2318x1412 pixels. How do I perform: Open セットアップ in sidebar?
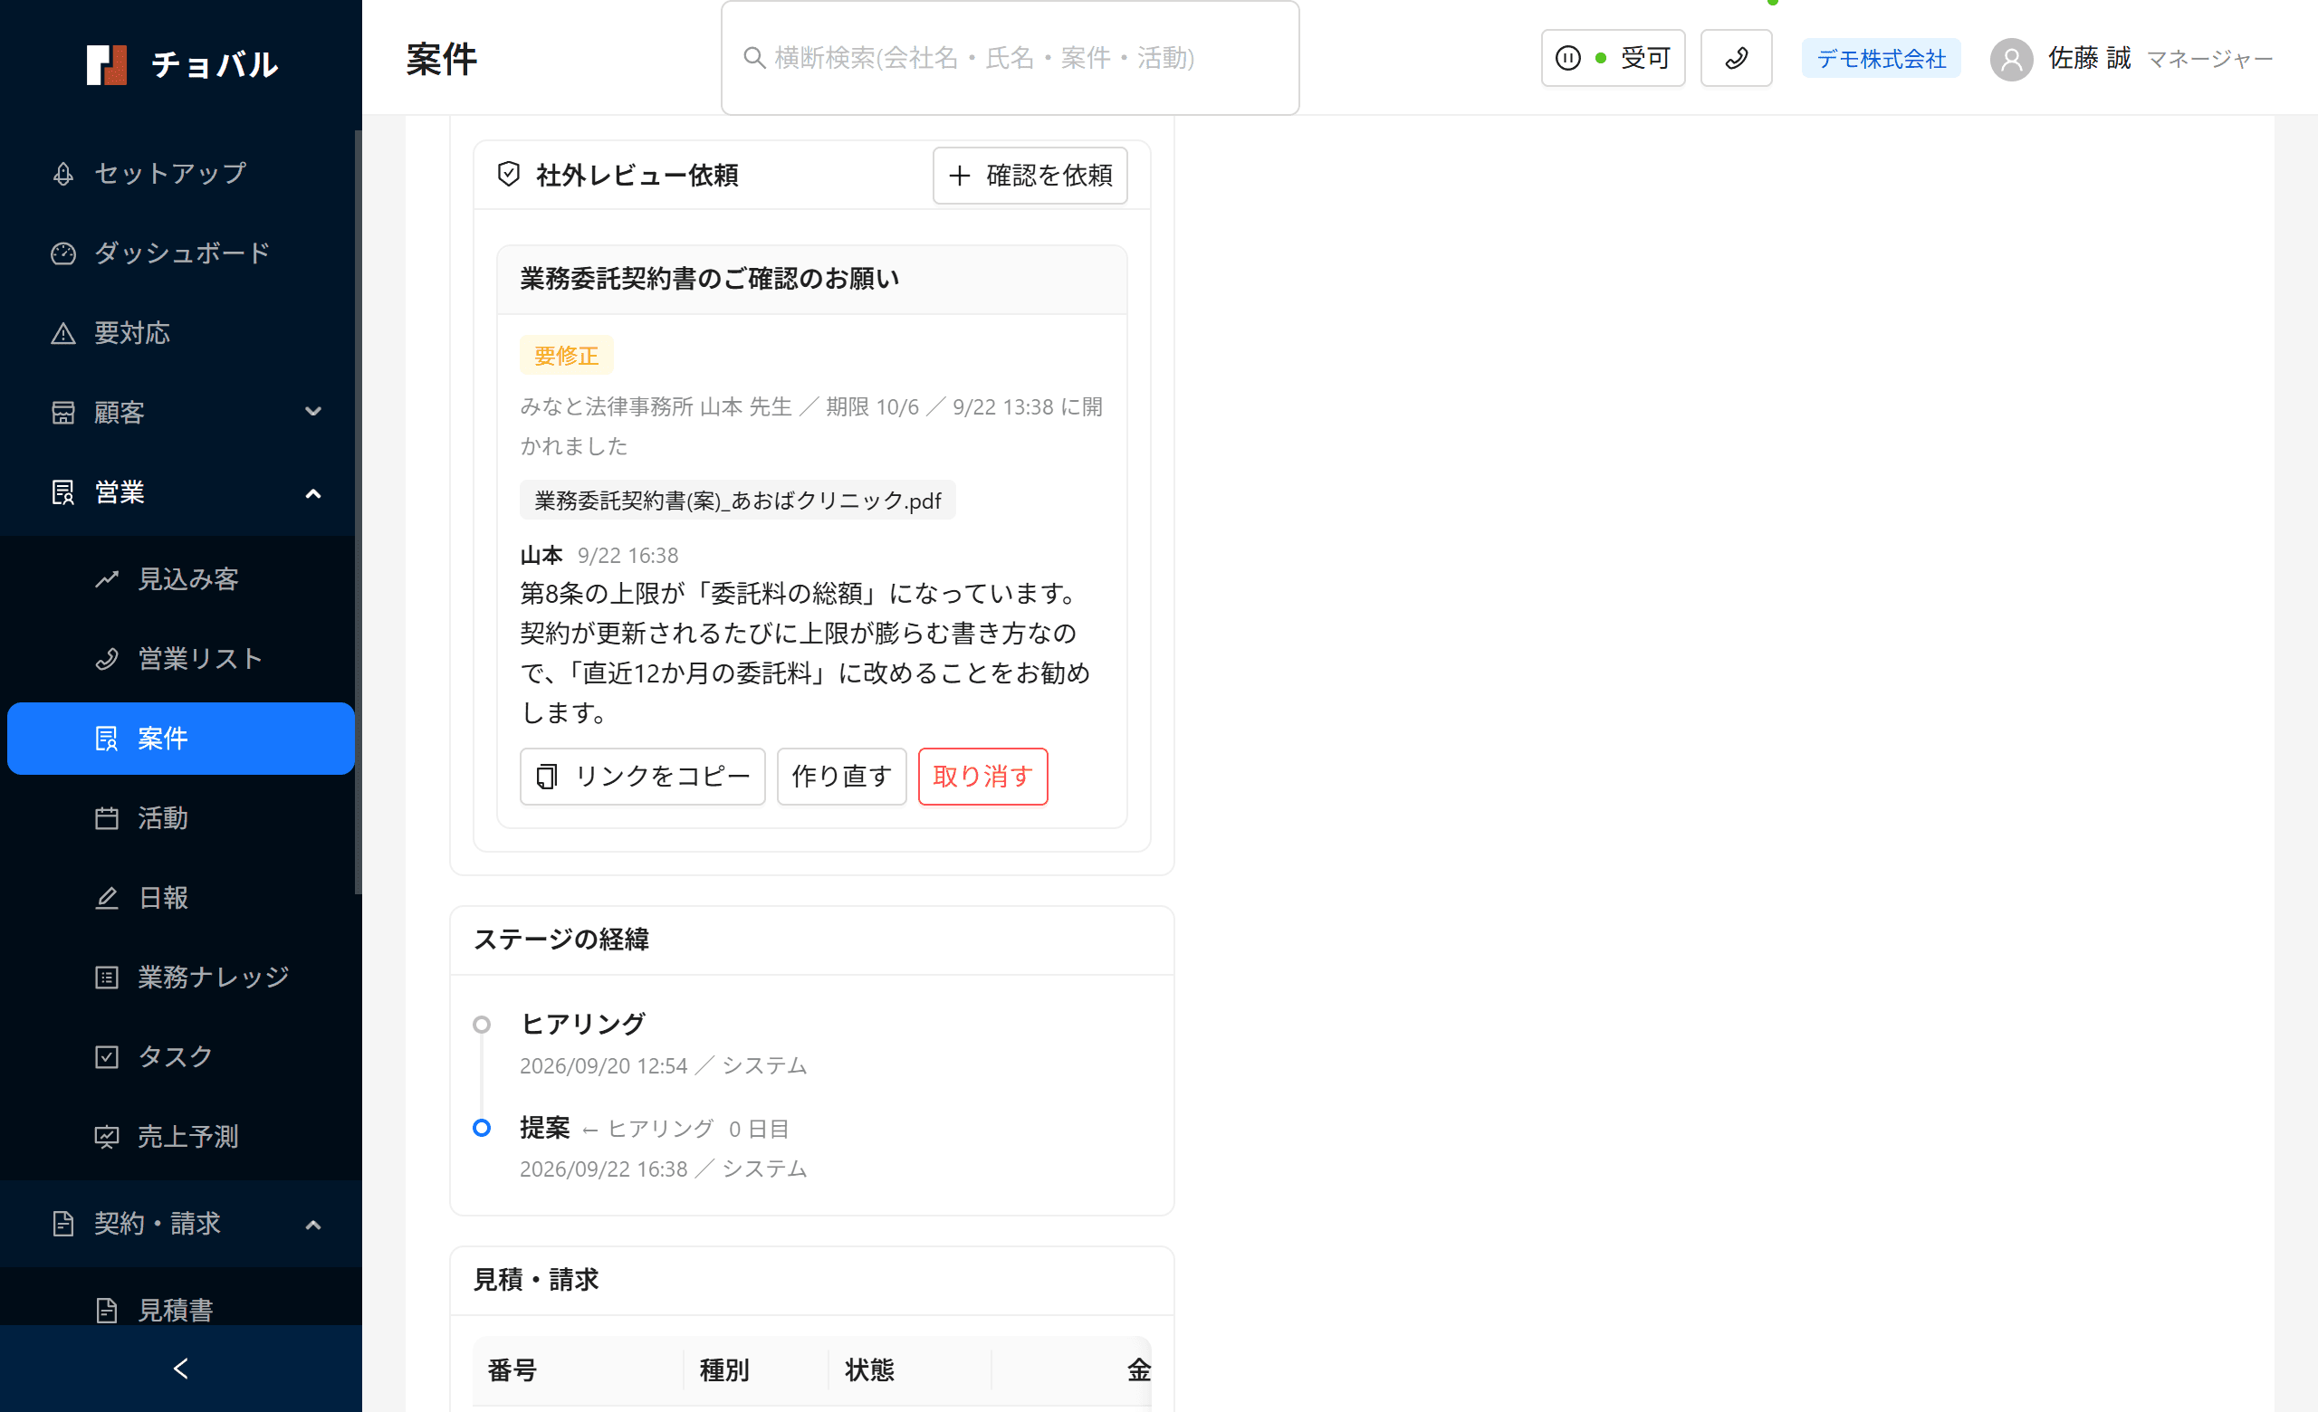179,173
